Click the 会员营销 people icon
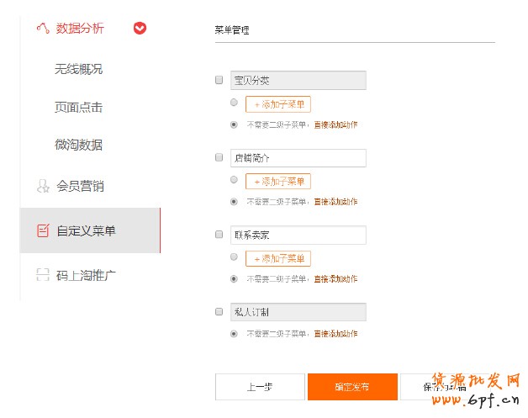This screenshot has height=418, width=528. [x=43, y=186]
